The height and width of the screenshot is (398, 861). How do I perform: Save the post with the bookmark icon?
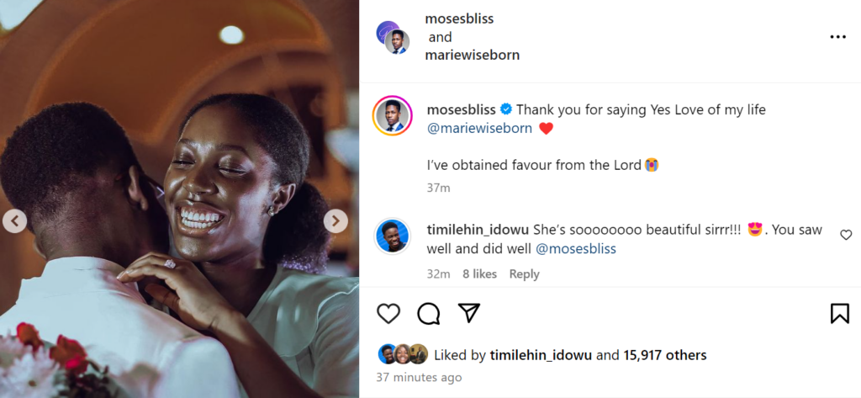(x=839, y=314)
